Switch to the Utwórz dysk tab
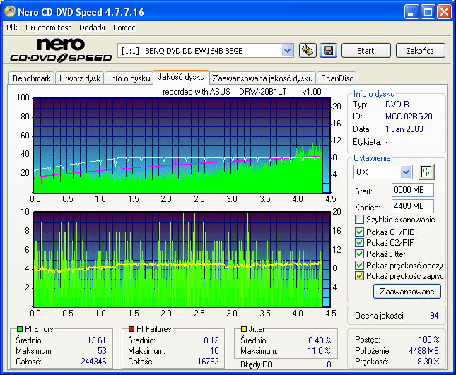Screen dimensions: 456x375 coord(80,78)
